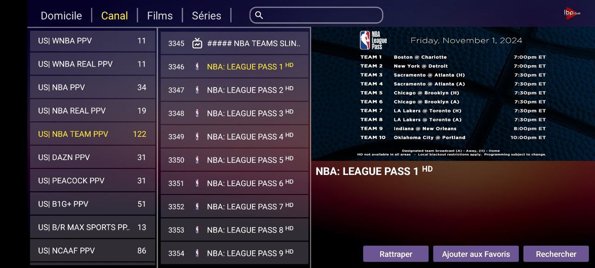
Task: Play channel NBA: LEAGUE PASS 3
Action: pos(235,113)
